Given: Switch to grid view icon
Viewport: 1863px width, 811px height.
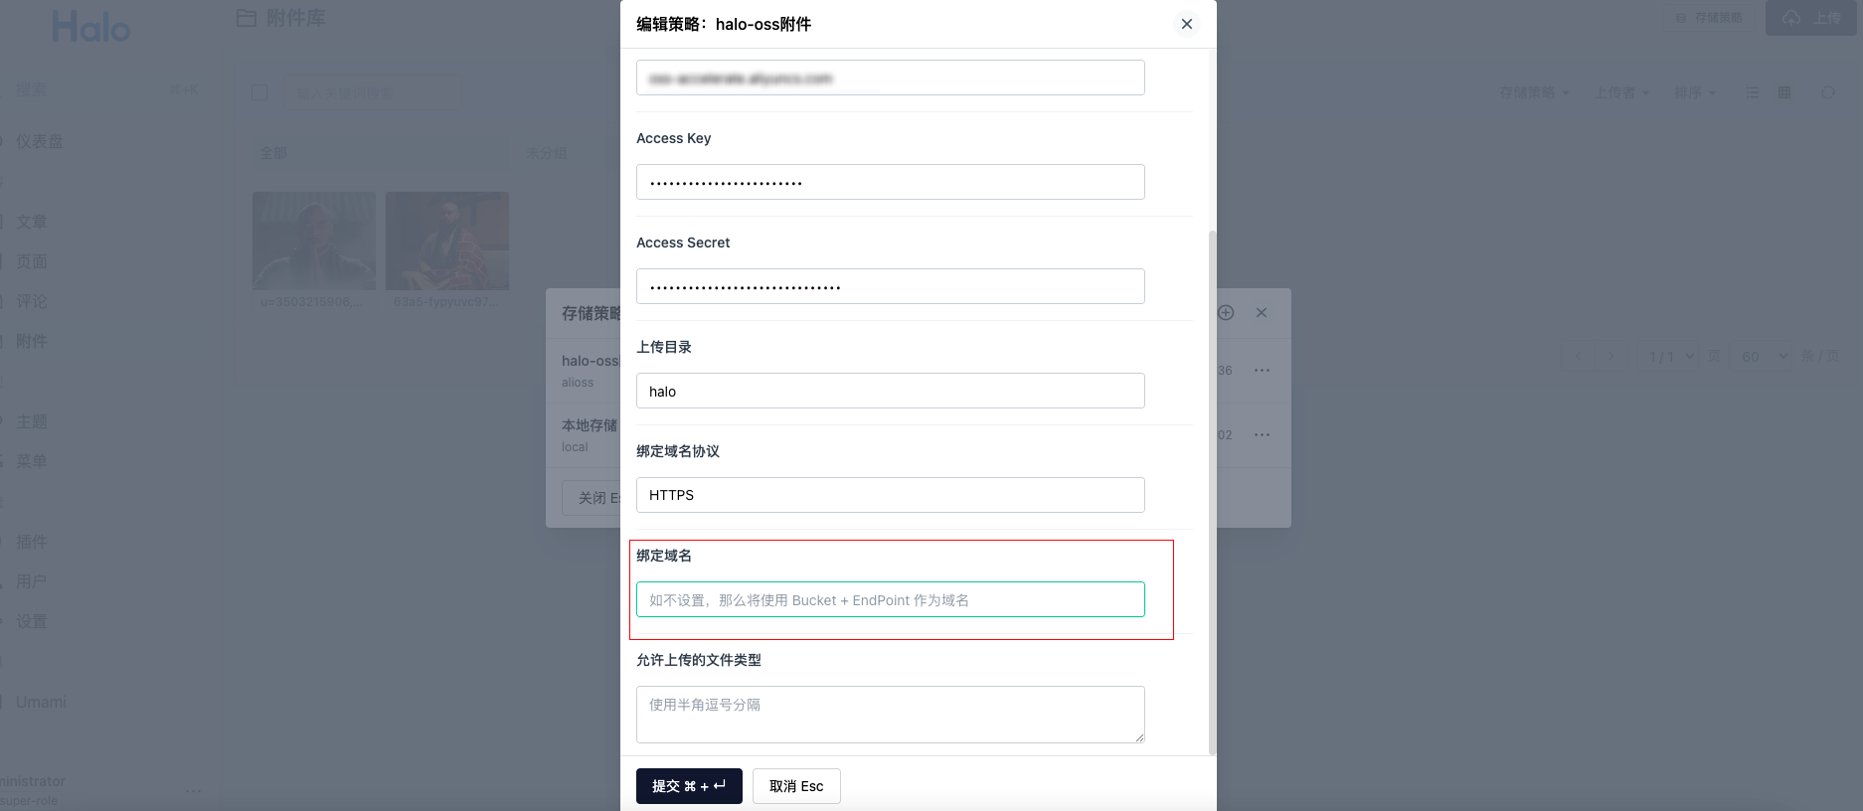Looking at the screenshot, I should (1784, 92).
